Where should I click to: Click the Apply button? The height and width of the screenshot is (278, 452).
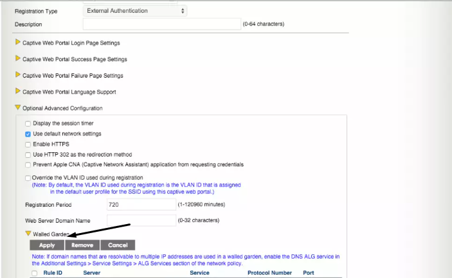click(x=47, y=245)
